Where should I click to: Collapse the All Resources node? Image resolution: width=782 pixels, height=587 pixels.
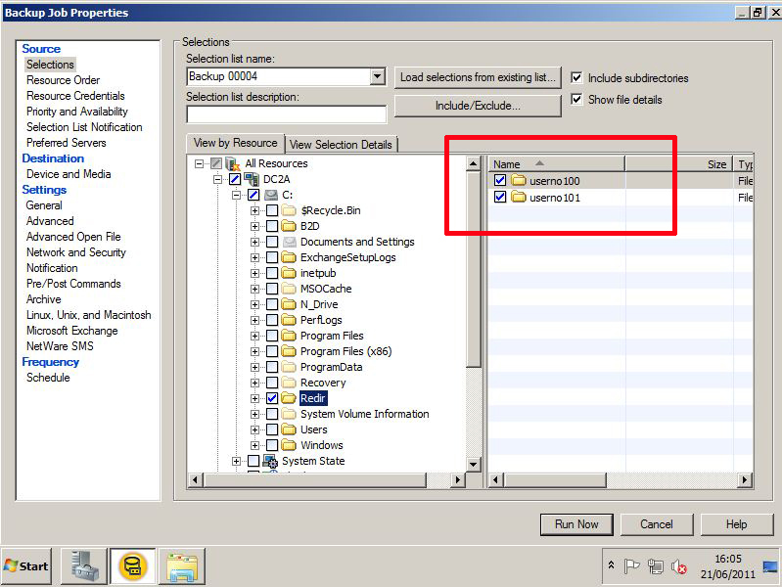point(199,163)
